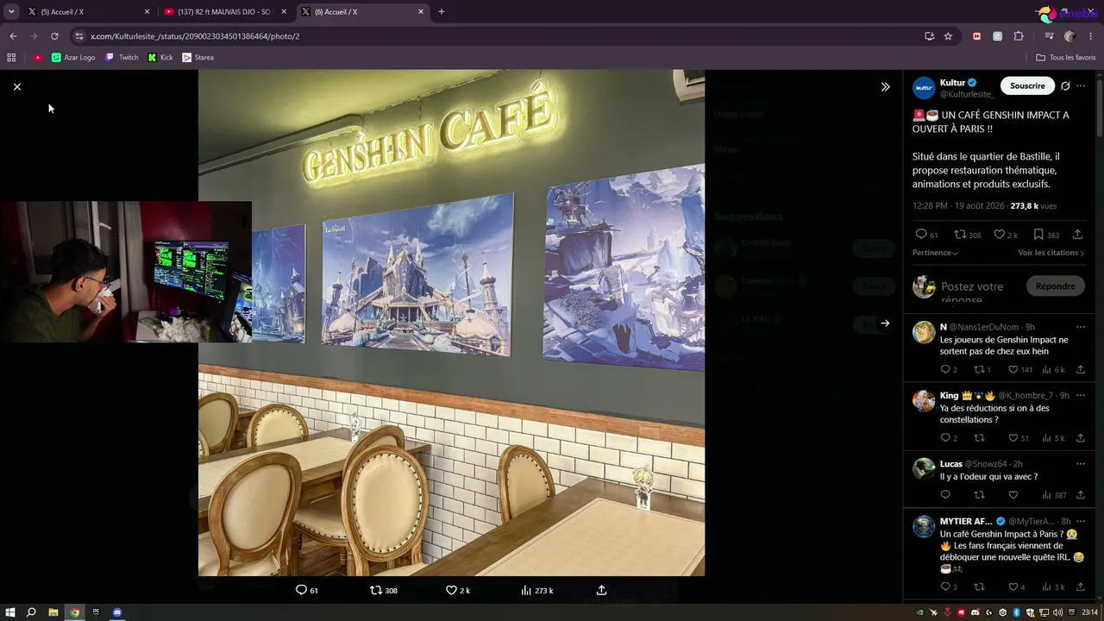Viewport: 1104px width, 621px height.
Task: Share the MYTIER AF reply
Action: point(1081,587)
